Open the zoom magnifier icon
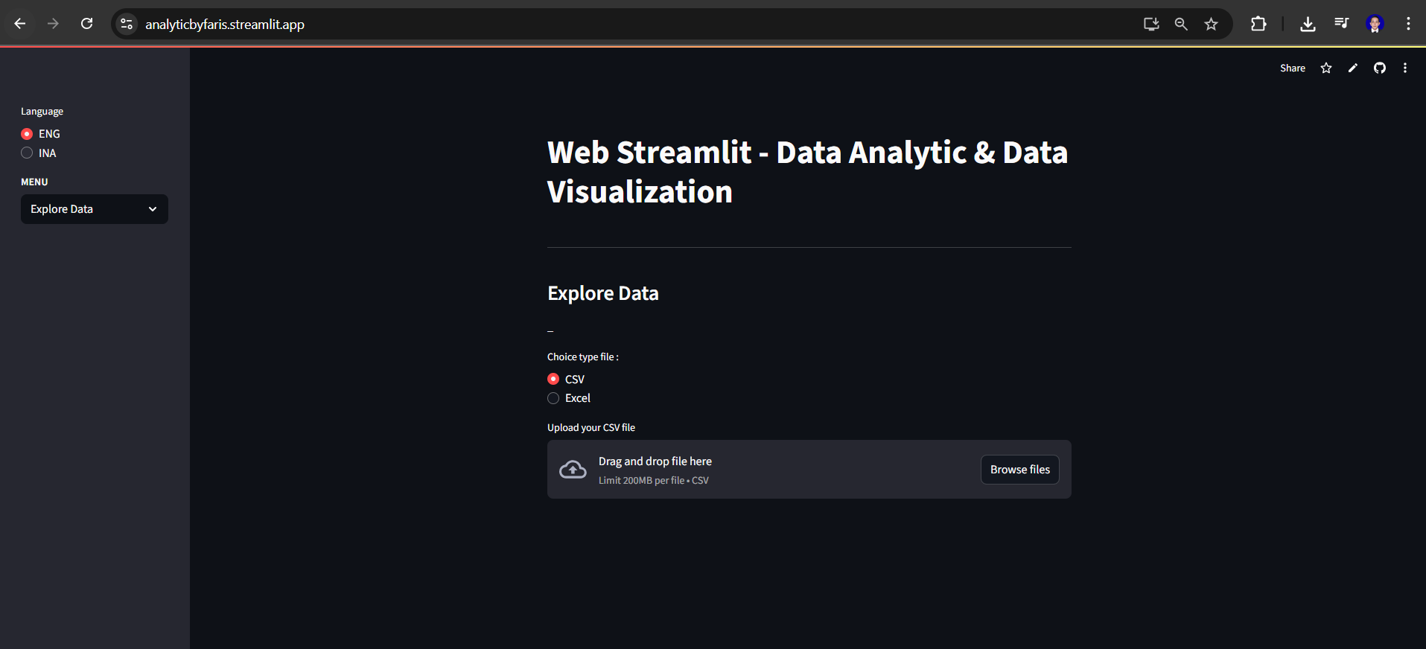1426x649 pixels. click(1181, 24)
